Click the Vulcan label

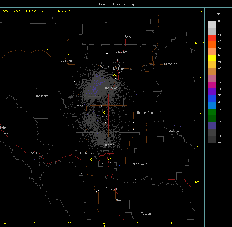pos(146,214)
